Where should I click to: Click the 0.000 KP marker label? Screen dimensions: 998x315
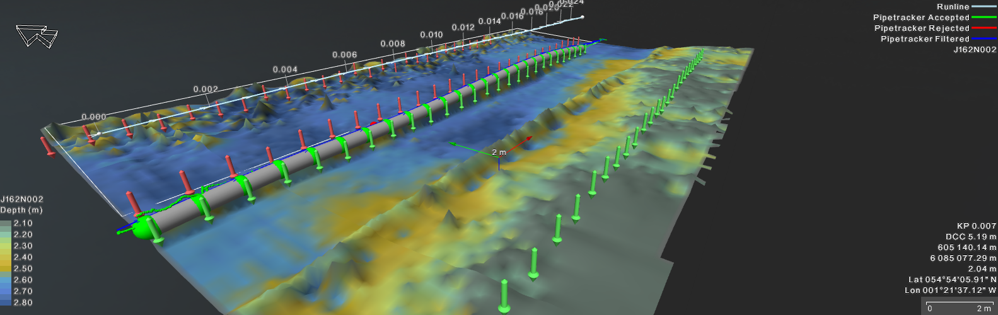click(x=94, y=117)
